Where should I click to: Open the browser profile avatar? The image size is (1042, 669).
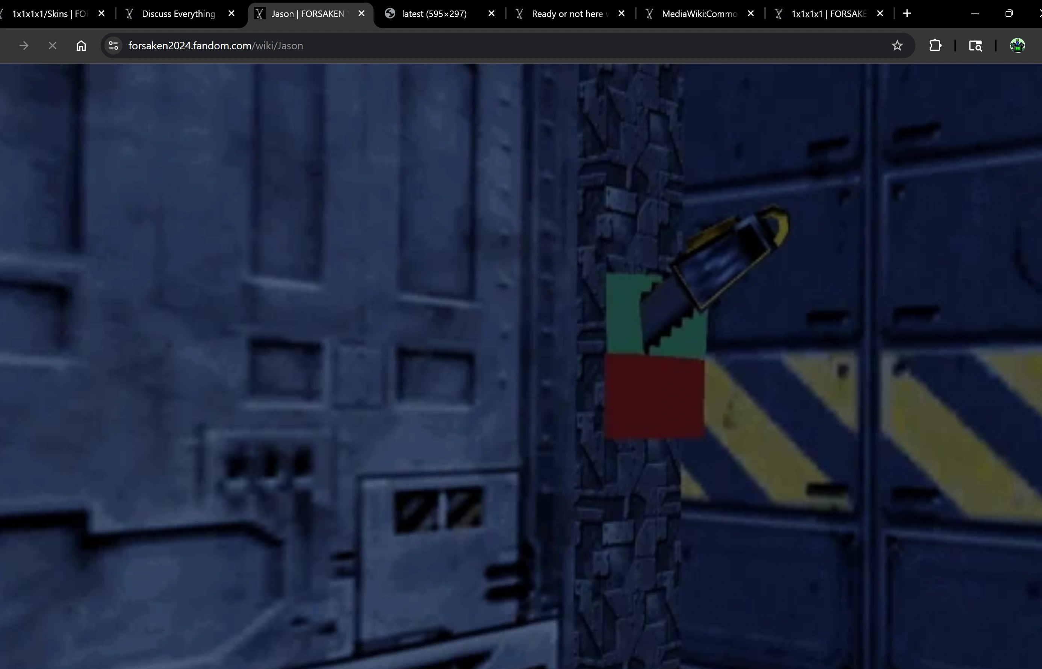[x=1017, y=46]
